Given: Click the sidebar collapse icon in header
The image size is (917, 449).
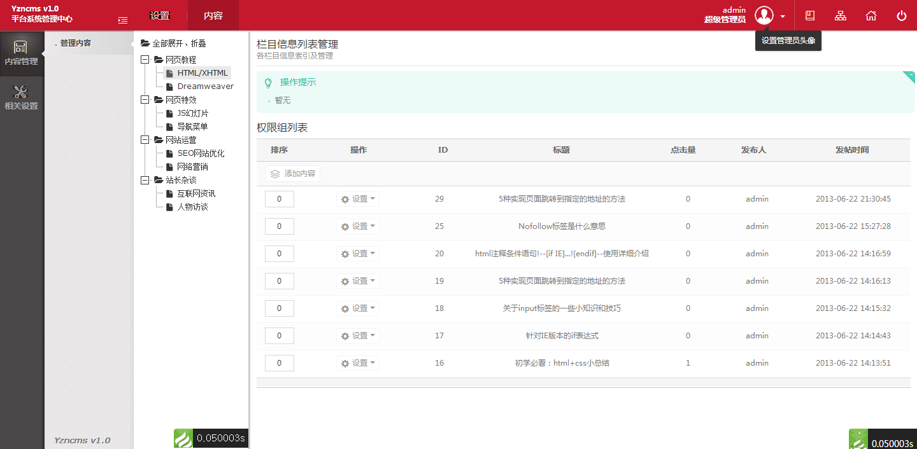Looking at the screenshot, I should [x=123, y=20].
